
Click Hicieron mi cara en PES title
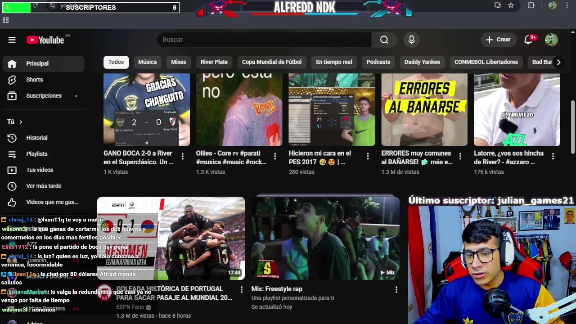click(320, 157)
